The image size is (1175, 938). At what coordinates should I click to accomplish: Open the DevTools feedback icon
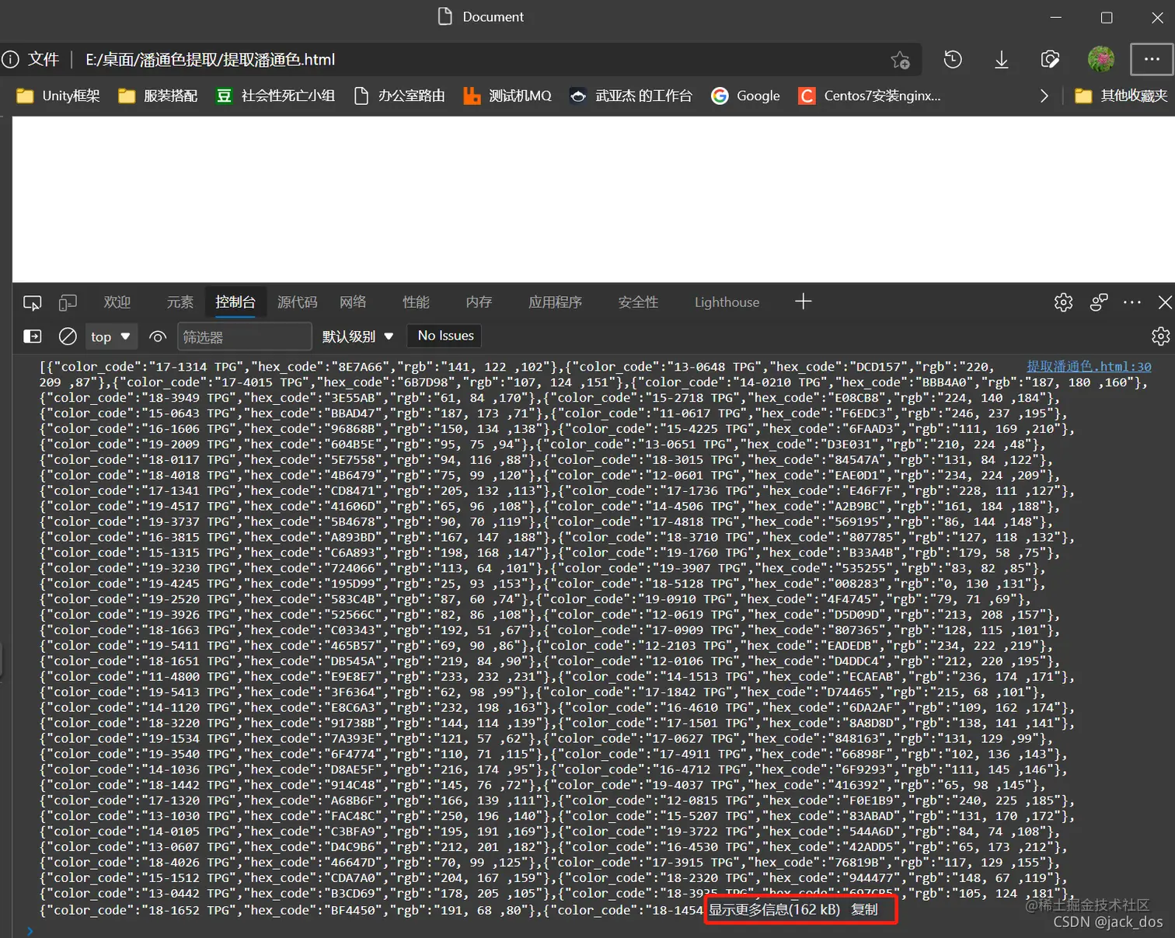[x=1099, y=302]
